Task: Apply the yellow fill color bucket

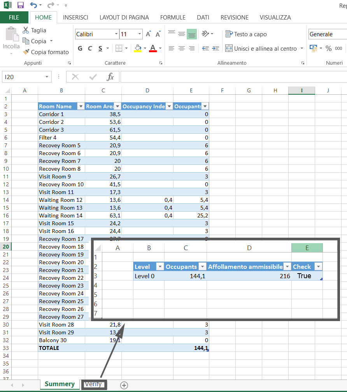Action: coord(138,48)
